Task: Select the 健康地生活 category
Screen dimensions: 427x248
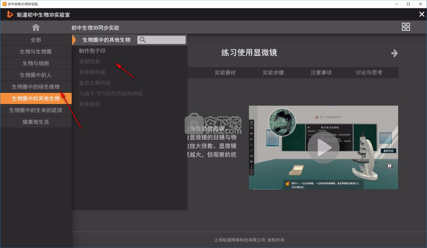Action: [x=36, y=122]
